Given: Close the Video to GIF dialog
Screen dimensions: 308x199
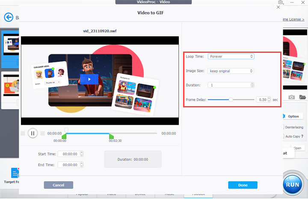Looking at the screenshot, I should pos(278,7).
